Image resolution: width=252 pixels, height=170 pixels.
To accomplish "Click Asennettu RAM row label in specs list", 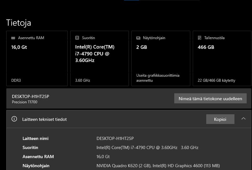I will [x=38, y=157].
